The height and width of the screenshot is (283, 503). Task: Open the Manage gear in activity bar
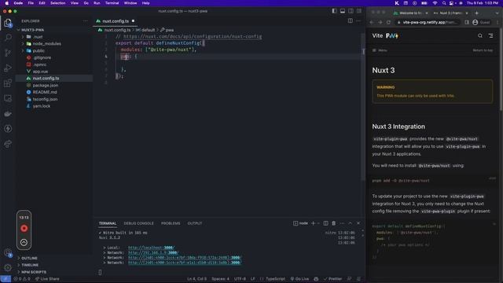click(8, 267)
